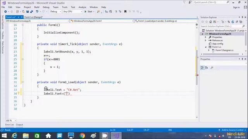This screenshot has width=248, height=139.
Task: Expand the References node in Solution Explorer
Action: click(x=206, y=41)
